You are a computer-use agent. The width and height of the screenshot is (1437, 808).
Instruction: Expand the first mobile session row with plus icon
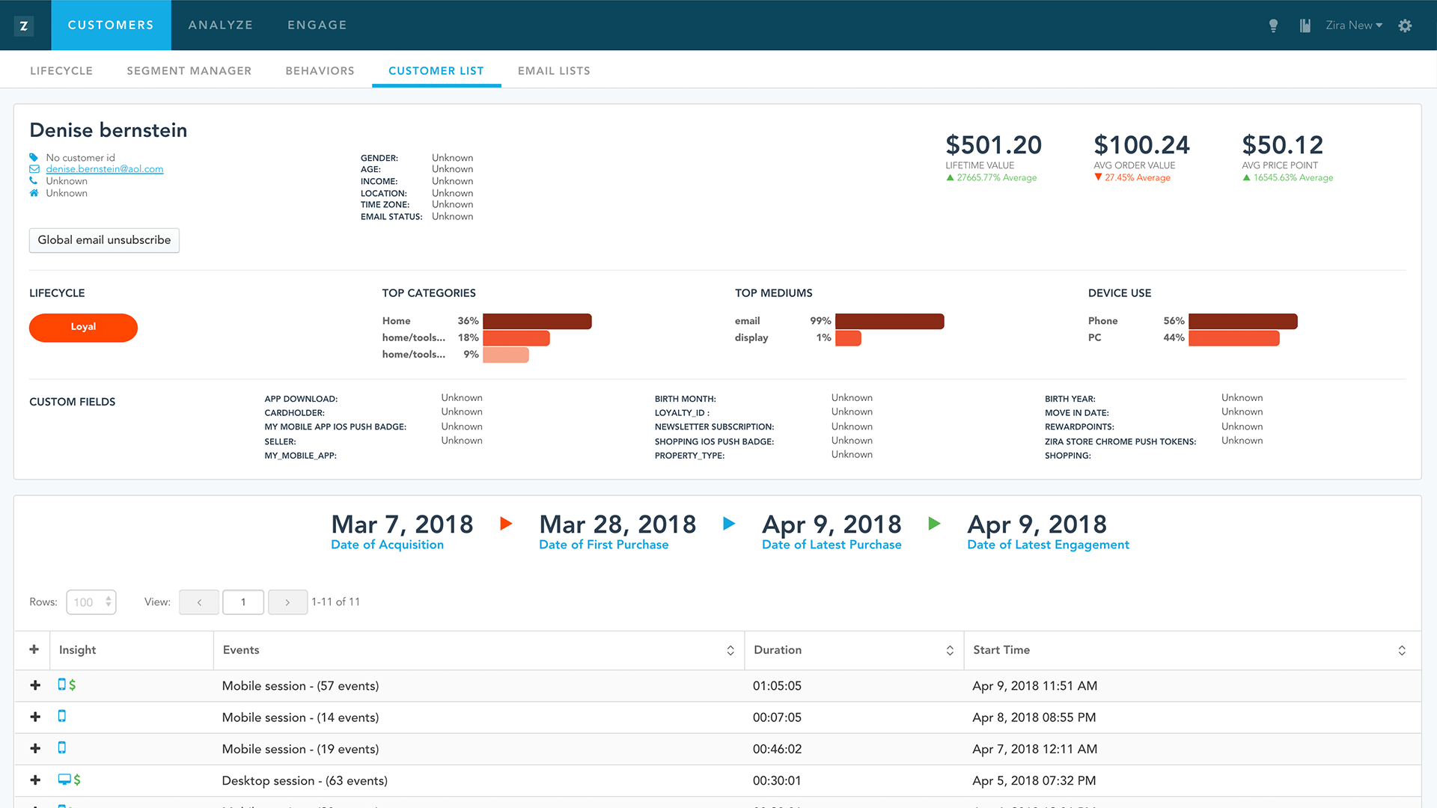click(34, 685)
